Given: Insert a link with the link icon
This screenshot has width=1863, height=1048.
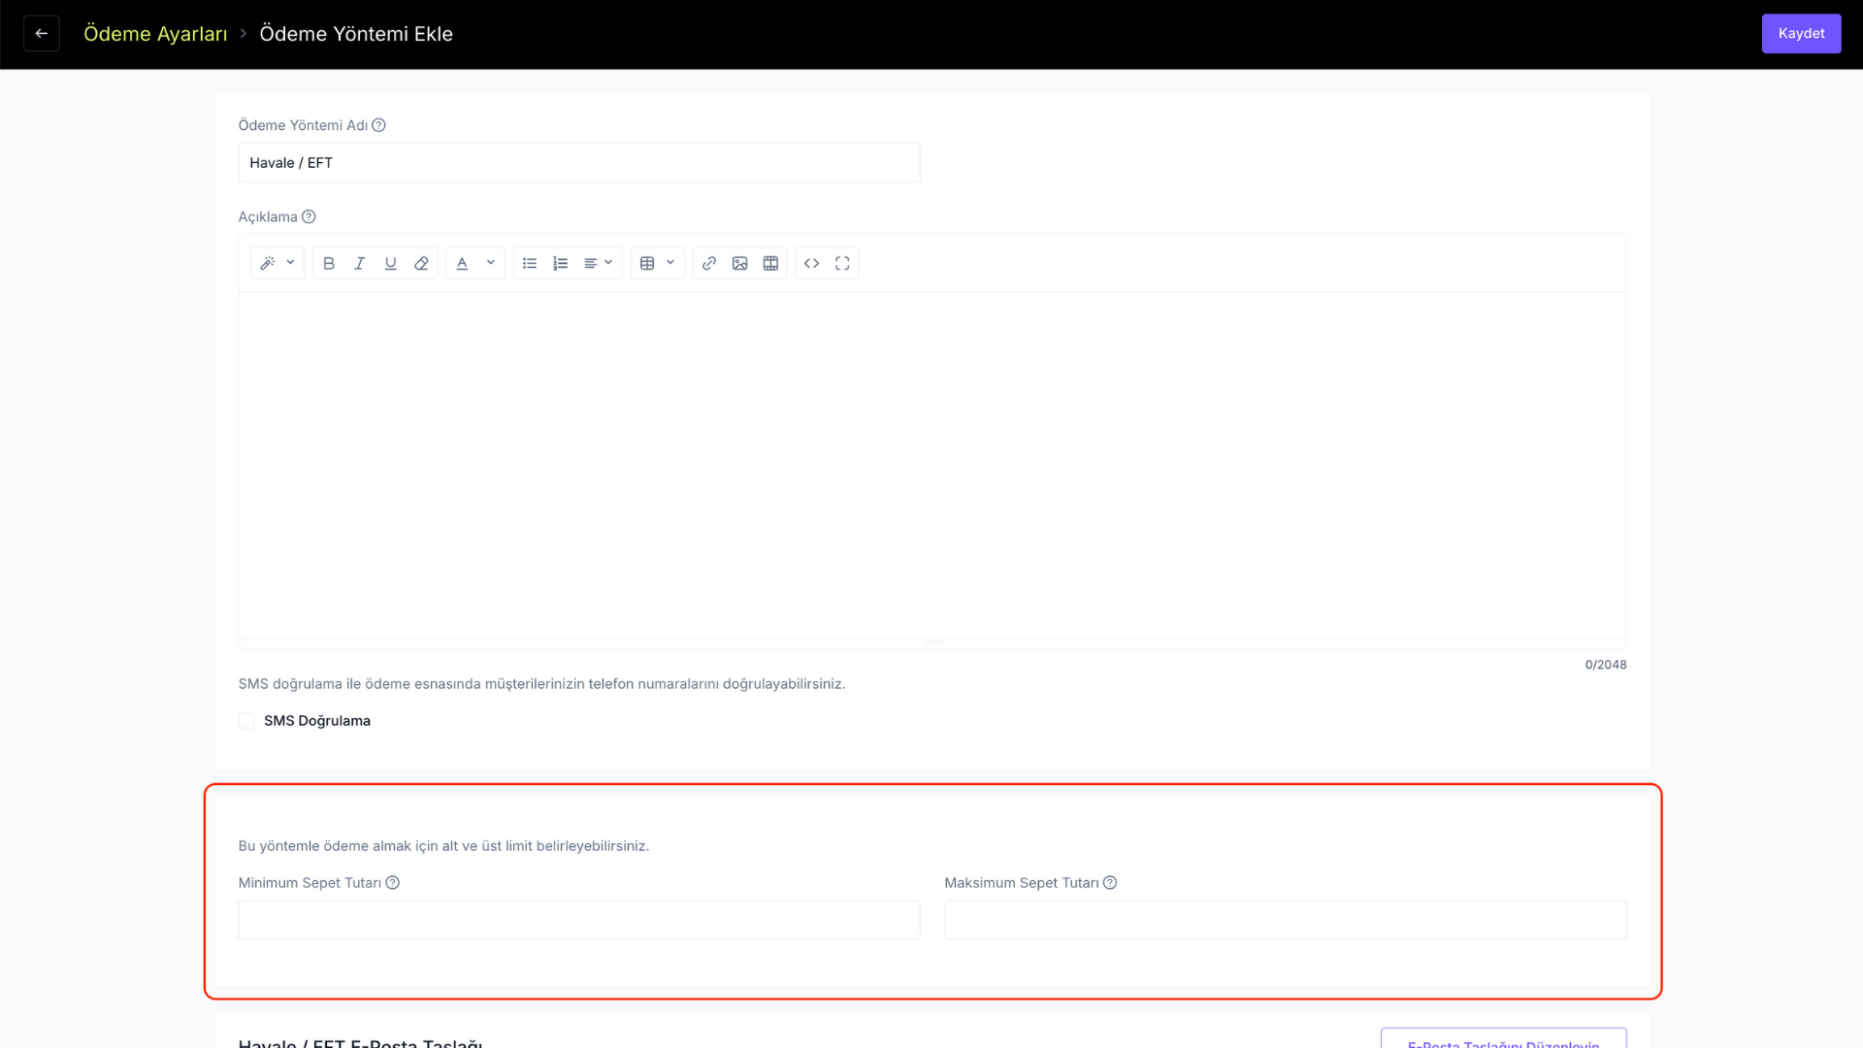Looking at the screenshot, I should pyautogui.click(x=709, y=263).
